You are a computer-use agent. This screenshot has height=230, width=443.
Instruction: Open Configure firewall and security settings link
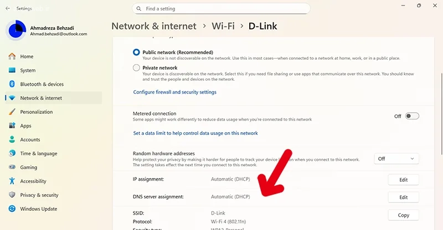coord(175,92)
